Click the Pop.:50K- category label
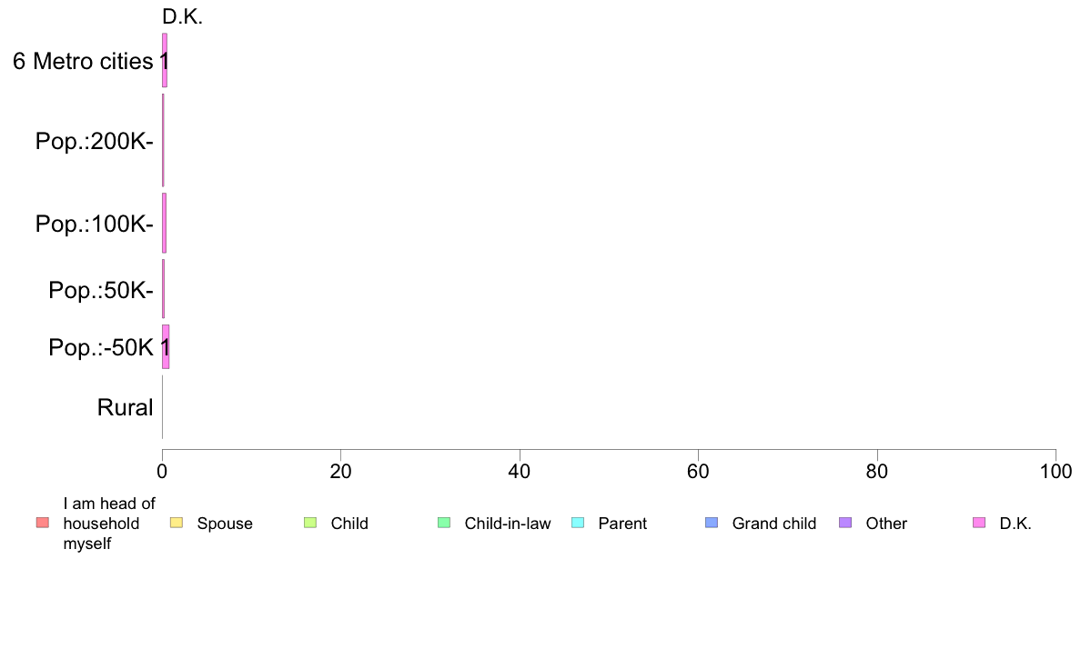Viewport: 1081px width, 669px height. pyautogui.click(x=101, y=290)
